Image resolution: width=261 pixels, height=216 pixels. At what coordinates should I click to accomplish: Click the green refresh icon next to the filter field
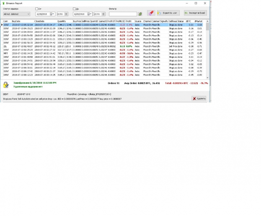coord(140,14)
